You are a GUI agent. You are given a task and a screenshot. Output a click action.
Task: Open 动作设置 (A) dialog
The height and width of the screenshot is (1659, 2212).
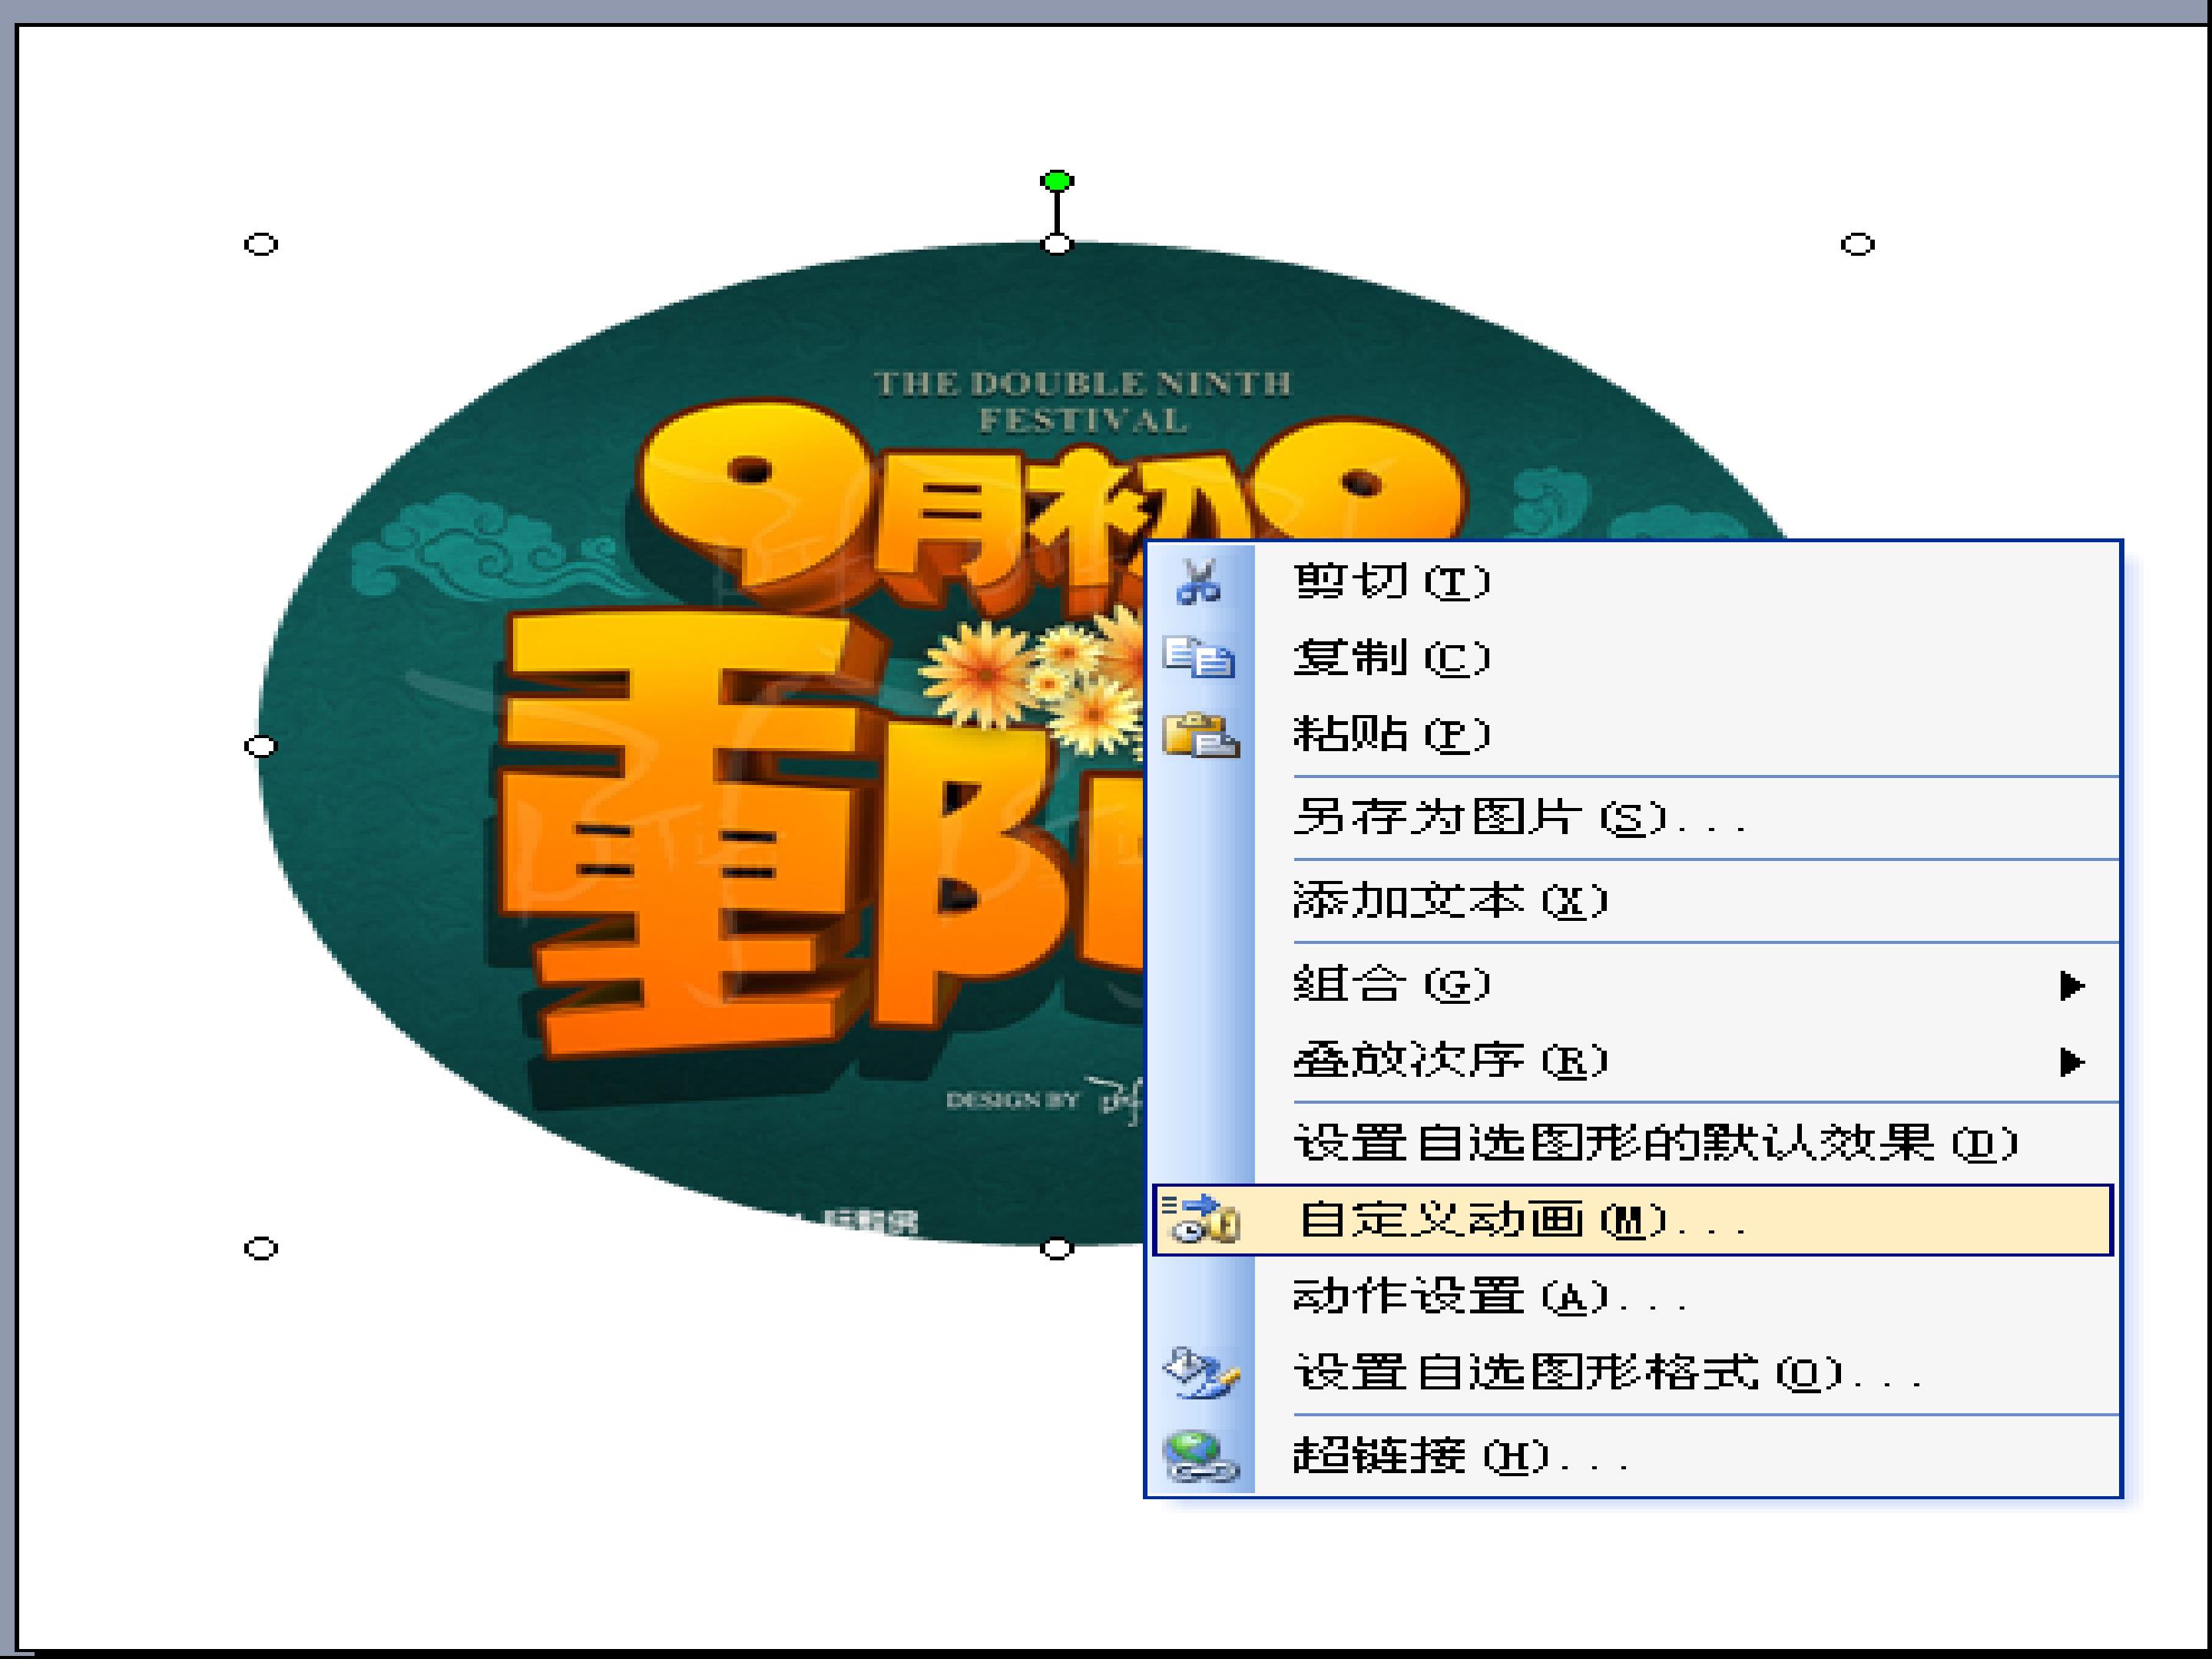coord(1490,1296)
